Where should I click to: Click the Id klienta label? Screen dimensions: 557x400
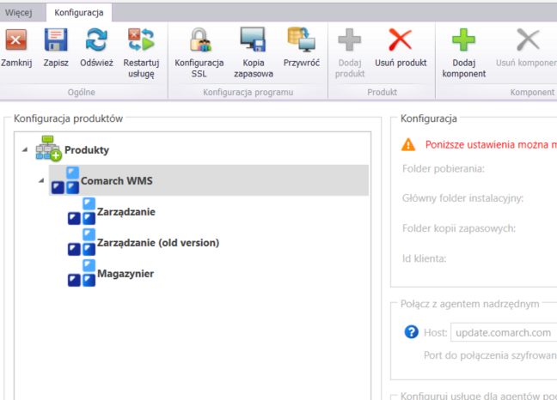(424, 258)
